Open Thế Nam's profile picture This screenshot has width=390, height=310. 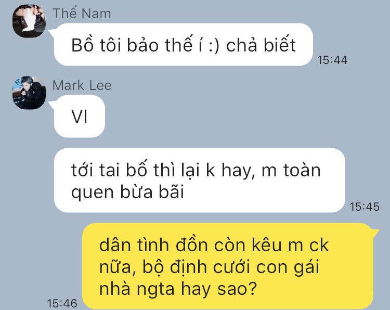coord(29,21)
